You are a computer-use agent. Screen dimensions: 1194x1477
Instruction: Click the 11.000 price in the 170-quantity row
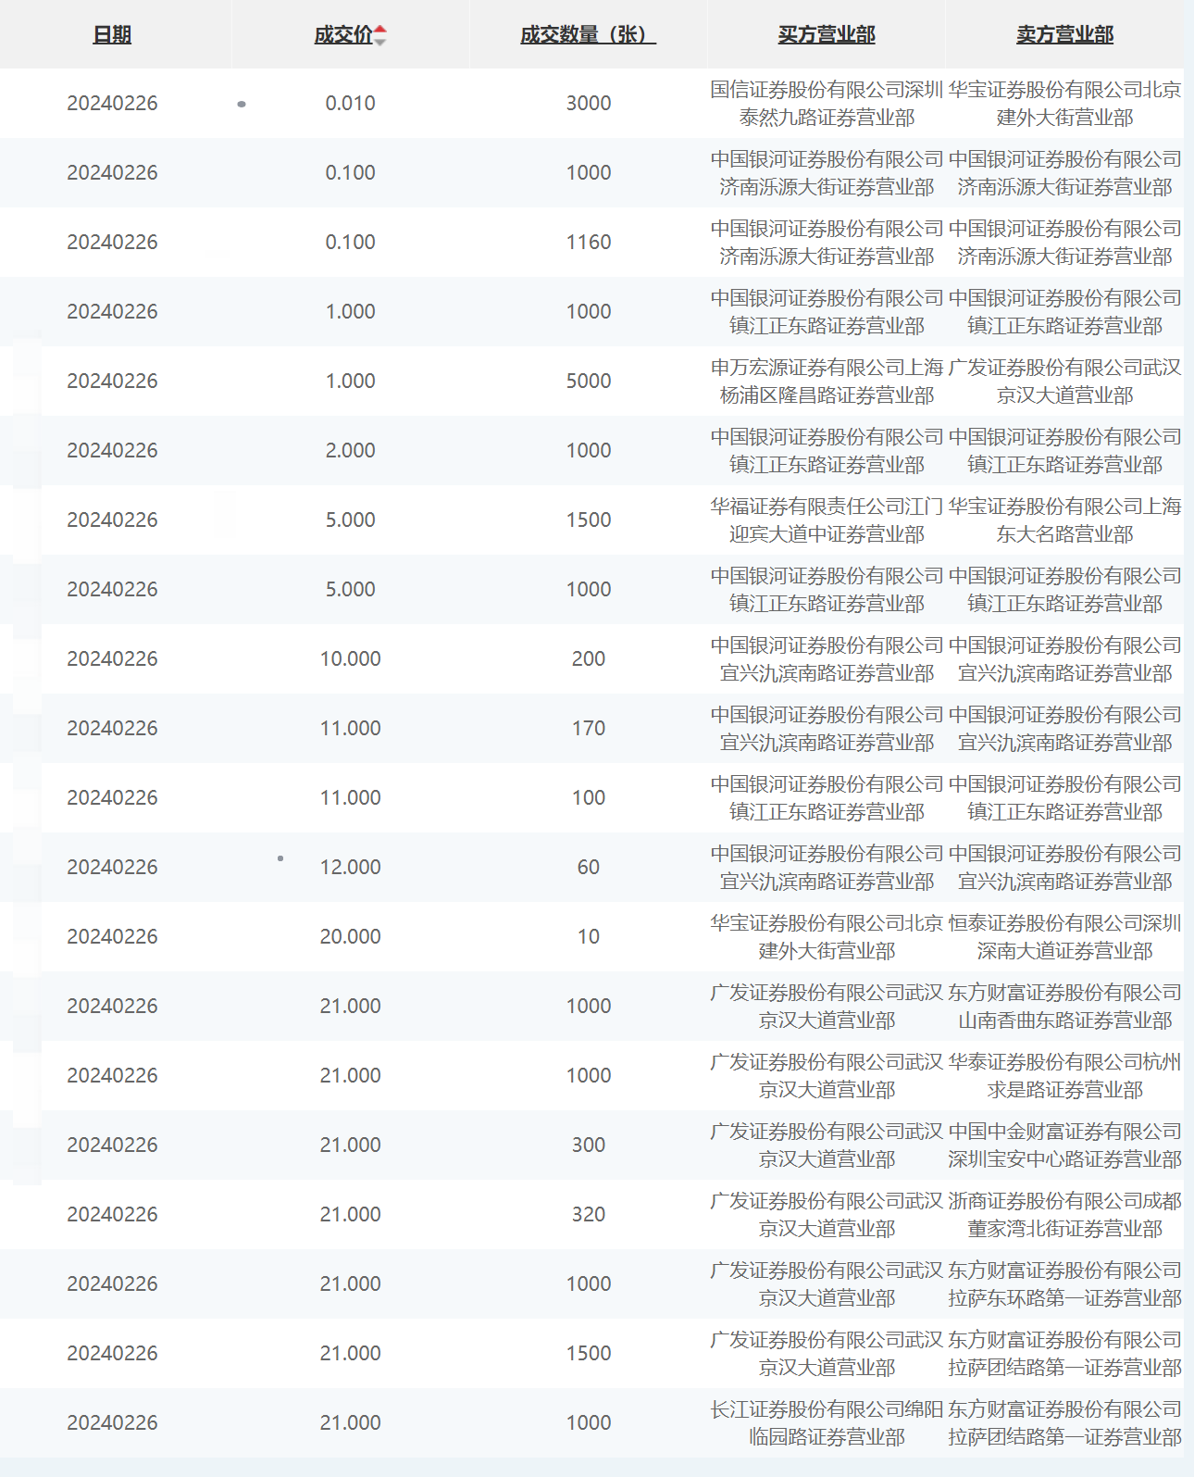point(351,728)
